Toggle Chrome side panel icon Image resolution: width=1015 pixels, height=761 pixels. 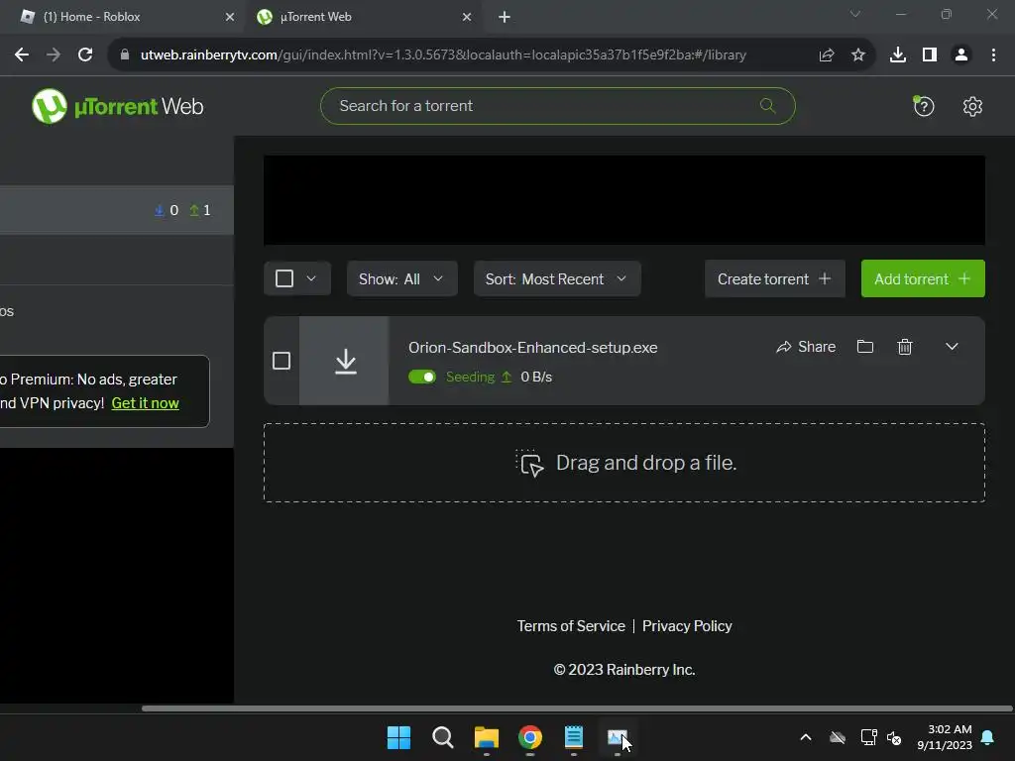point(930,55)
